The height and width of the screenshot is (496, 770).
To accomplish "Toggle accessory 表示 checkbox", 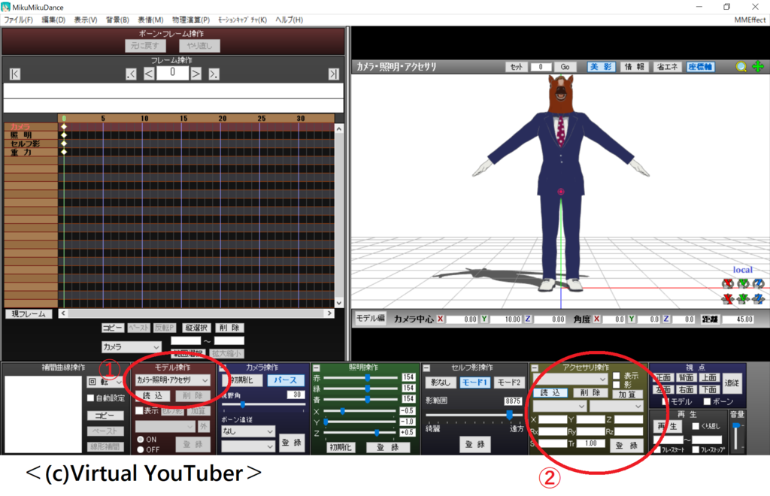I will coord(617,376).
